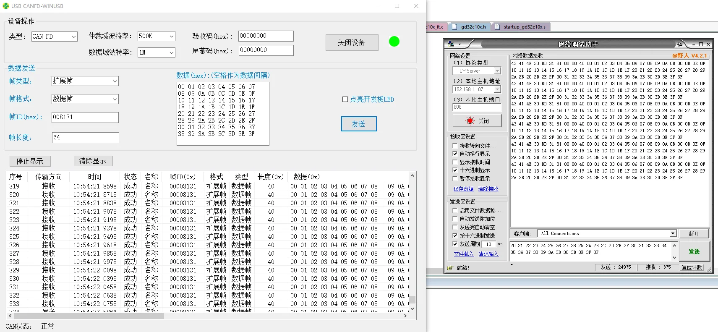This screenshot has width=718, height=332.
Task: Enable 自动发送附加位 checkbox
Action: tap(455, 219)
